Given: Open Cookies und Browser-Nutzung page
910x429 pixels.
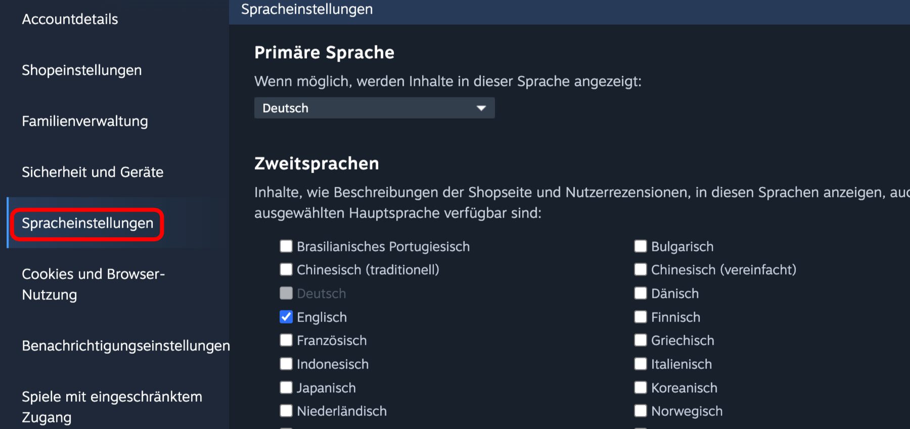Looking at the screenshot, I should point(93,284).
